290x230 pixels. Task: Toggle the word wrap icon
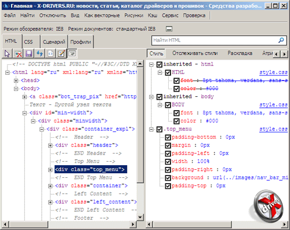[x=72, y=53]
